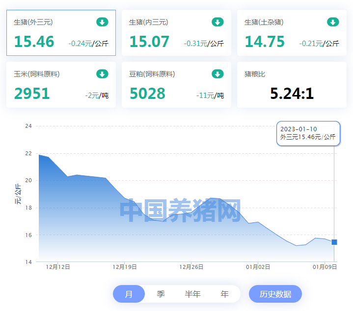Click the 2023-01-10 chart tooltip box
Screen dimensions: 353x311
[x=308, y=133]
